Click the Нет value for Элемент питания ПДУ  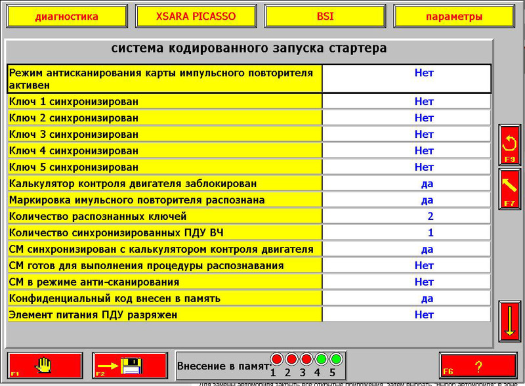[x=424, y=314]
